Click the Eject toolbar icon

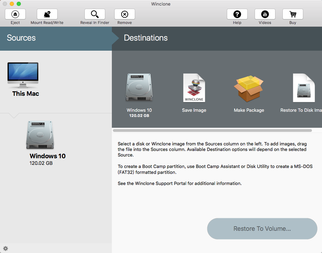(x=15, y=14)
